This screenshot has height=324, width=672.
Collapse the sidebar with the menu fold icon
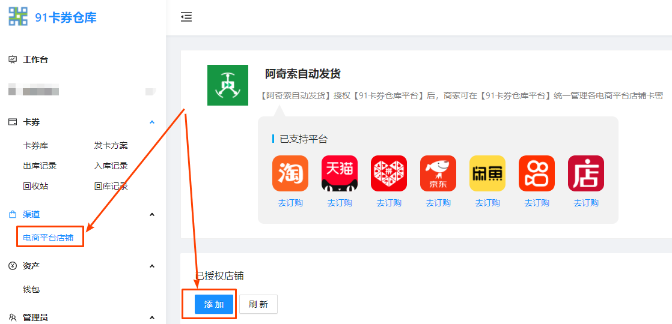coord(186,17)
